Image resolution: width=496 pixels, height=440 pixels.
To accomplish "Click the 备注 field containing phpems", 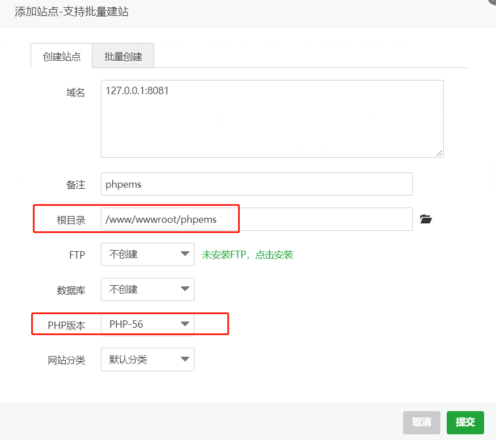I will pos(256,184).
